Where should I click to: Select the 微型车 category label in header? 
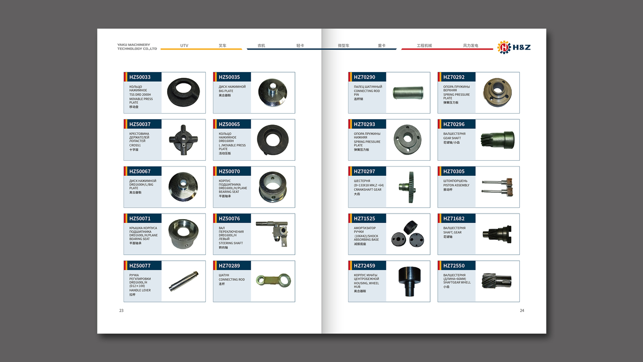tap(343, 46)
